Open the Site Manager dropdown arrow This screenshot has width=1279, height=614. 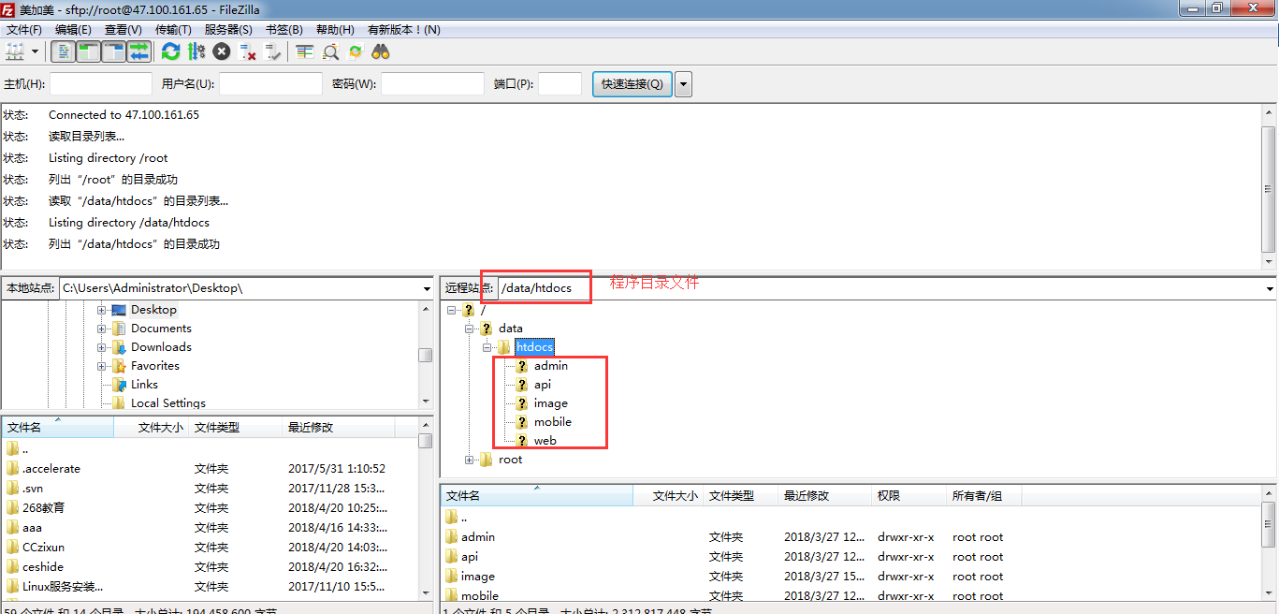[x=35, y=51]
